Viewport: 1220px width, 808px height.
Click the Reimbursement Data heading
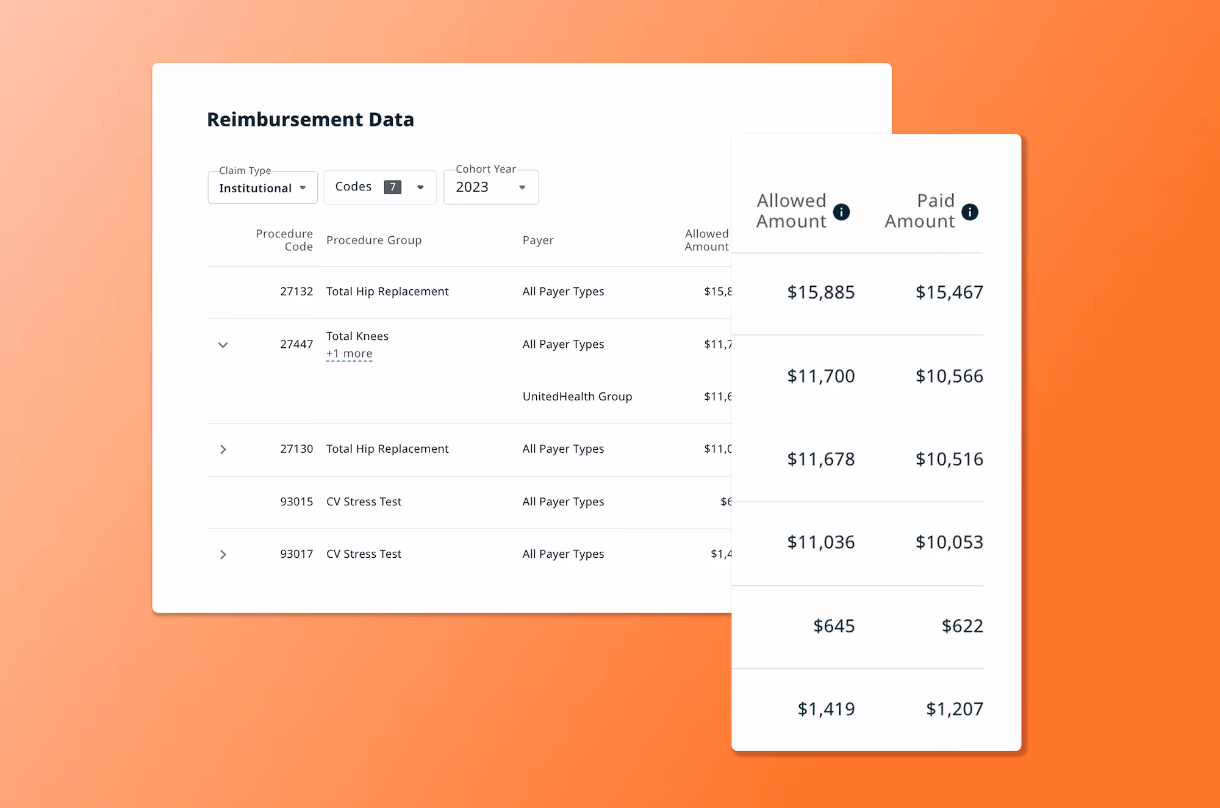(x=310, y=120)
